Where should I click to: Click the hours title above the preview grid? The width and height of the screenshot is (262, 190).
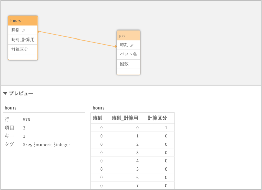tap(98, 108)
